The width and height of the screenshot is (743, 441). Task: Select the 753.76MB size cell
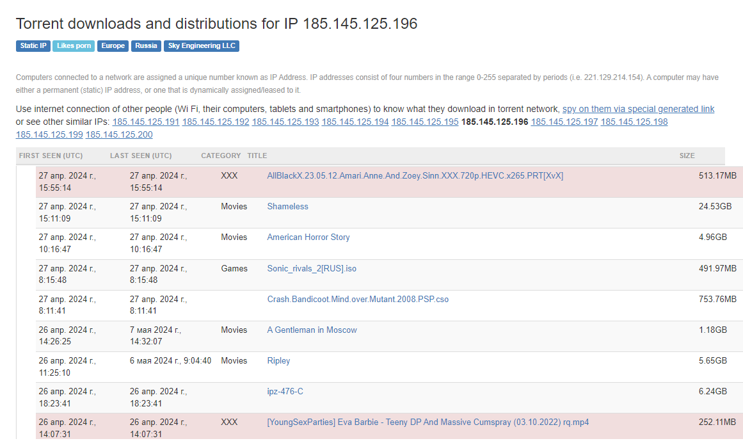point(717,300)
